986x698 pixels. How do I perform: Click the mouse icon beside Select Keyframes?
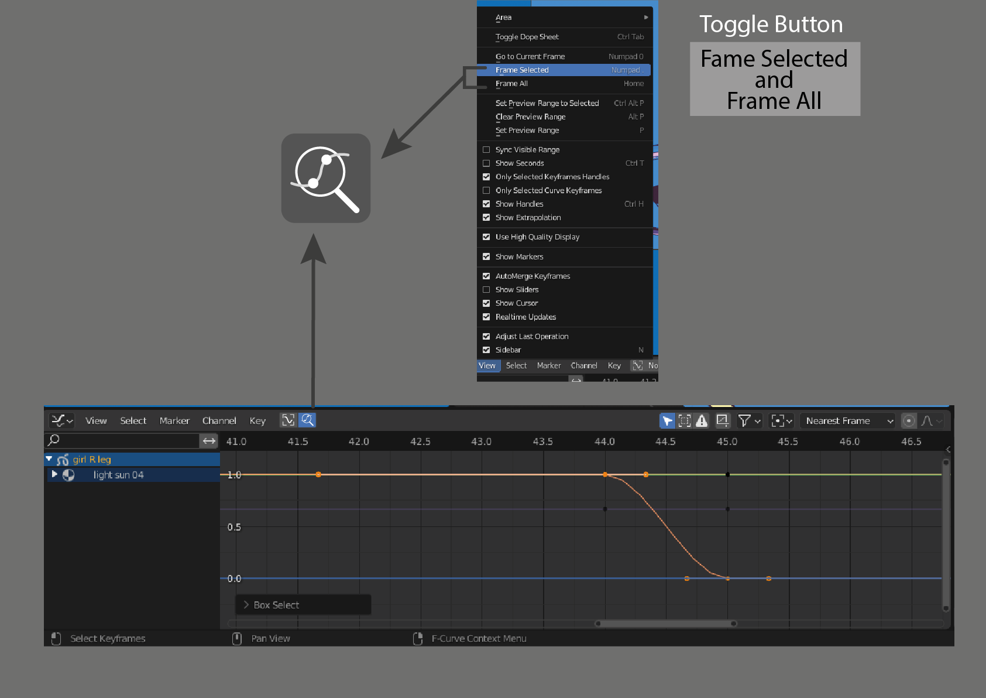(x=56, y=638)
